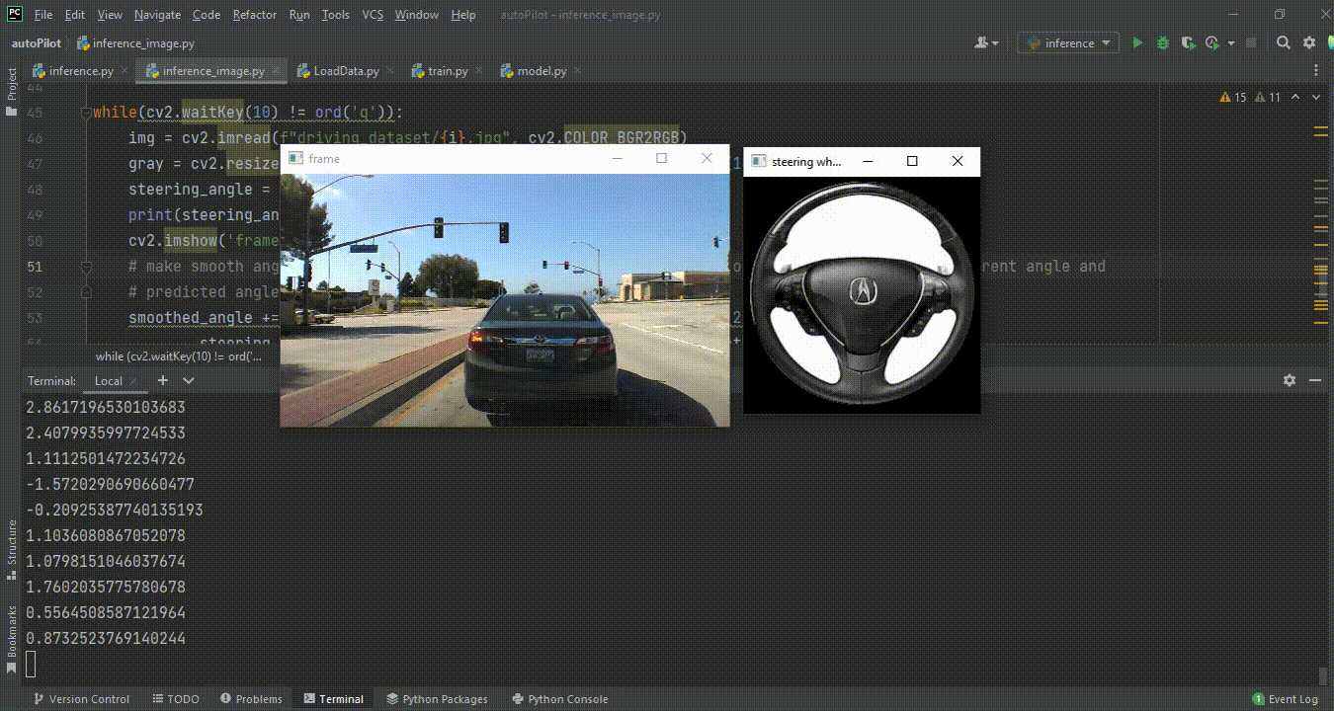Click the gray Stop square icon
Image resolution: width=1334 pixels, height=711 pixels.
click(1251, 43)
